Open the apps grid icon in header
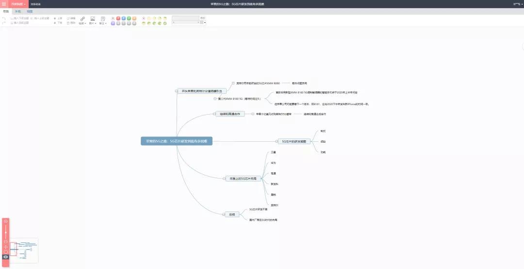The width and height of the screenshot is (524, 269). 4,4
